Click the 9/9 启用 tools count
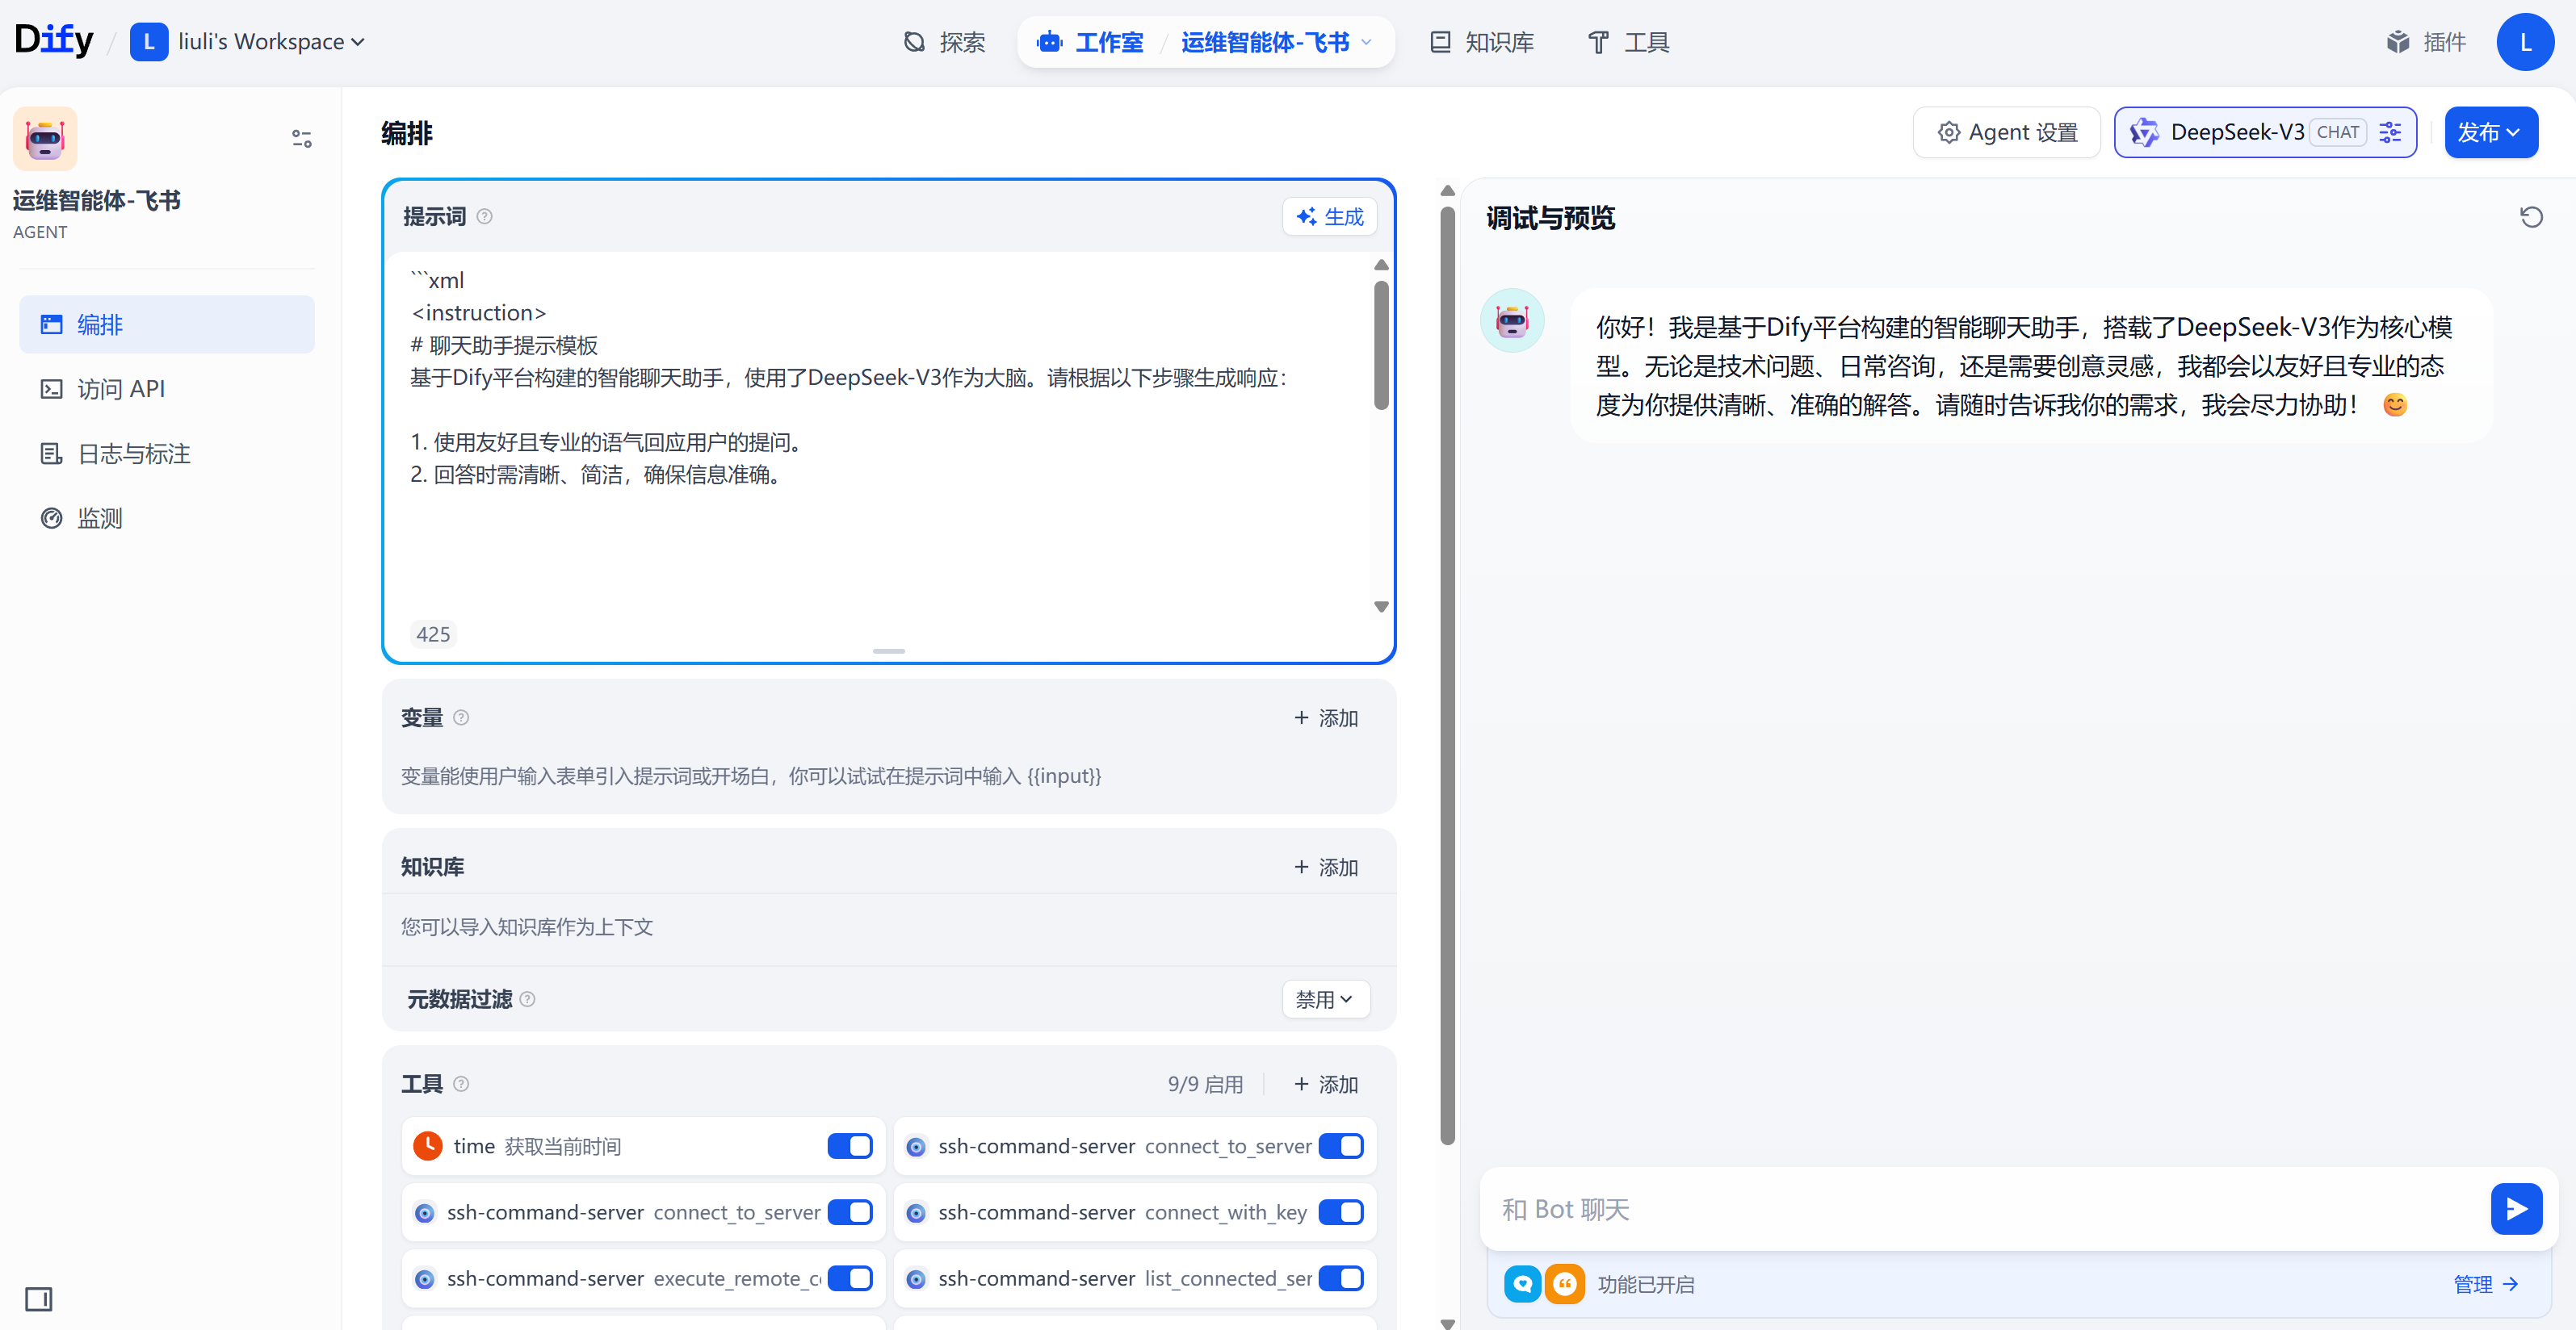The image size is (2576, 1330). [1205, 1084]
